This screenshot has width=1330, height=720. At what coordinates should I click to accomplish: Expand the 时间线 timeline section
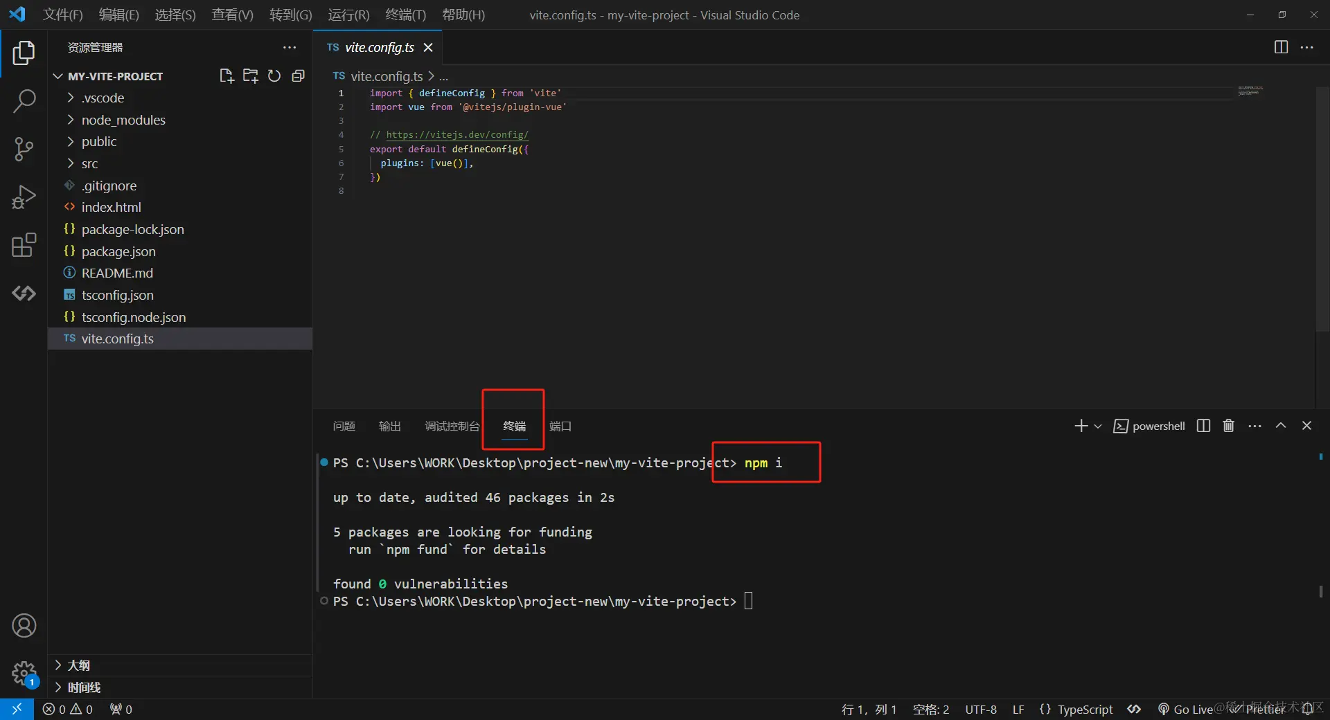[x=180, y=687]
